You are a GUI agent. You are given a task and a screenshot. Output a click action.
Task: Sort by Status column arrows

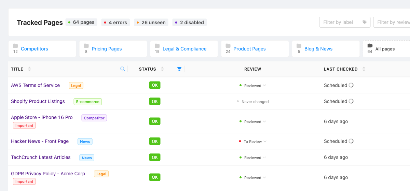(x=162, y=69)
